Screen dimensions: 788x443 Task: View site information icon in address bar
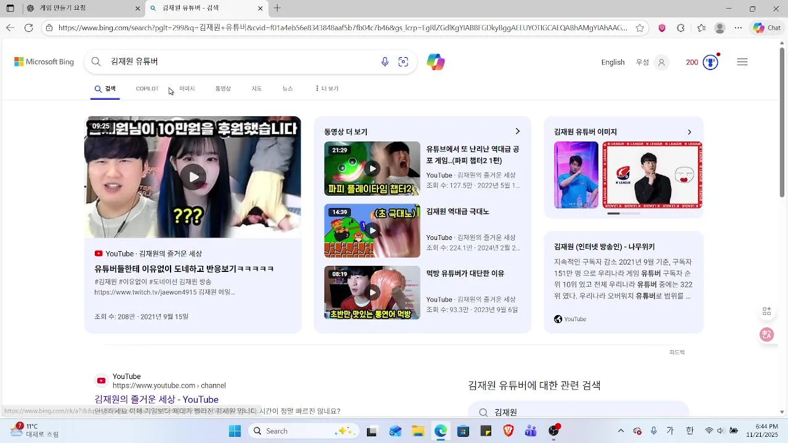coord(49,28)
